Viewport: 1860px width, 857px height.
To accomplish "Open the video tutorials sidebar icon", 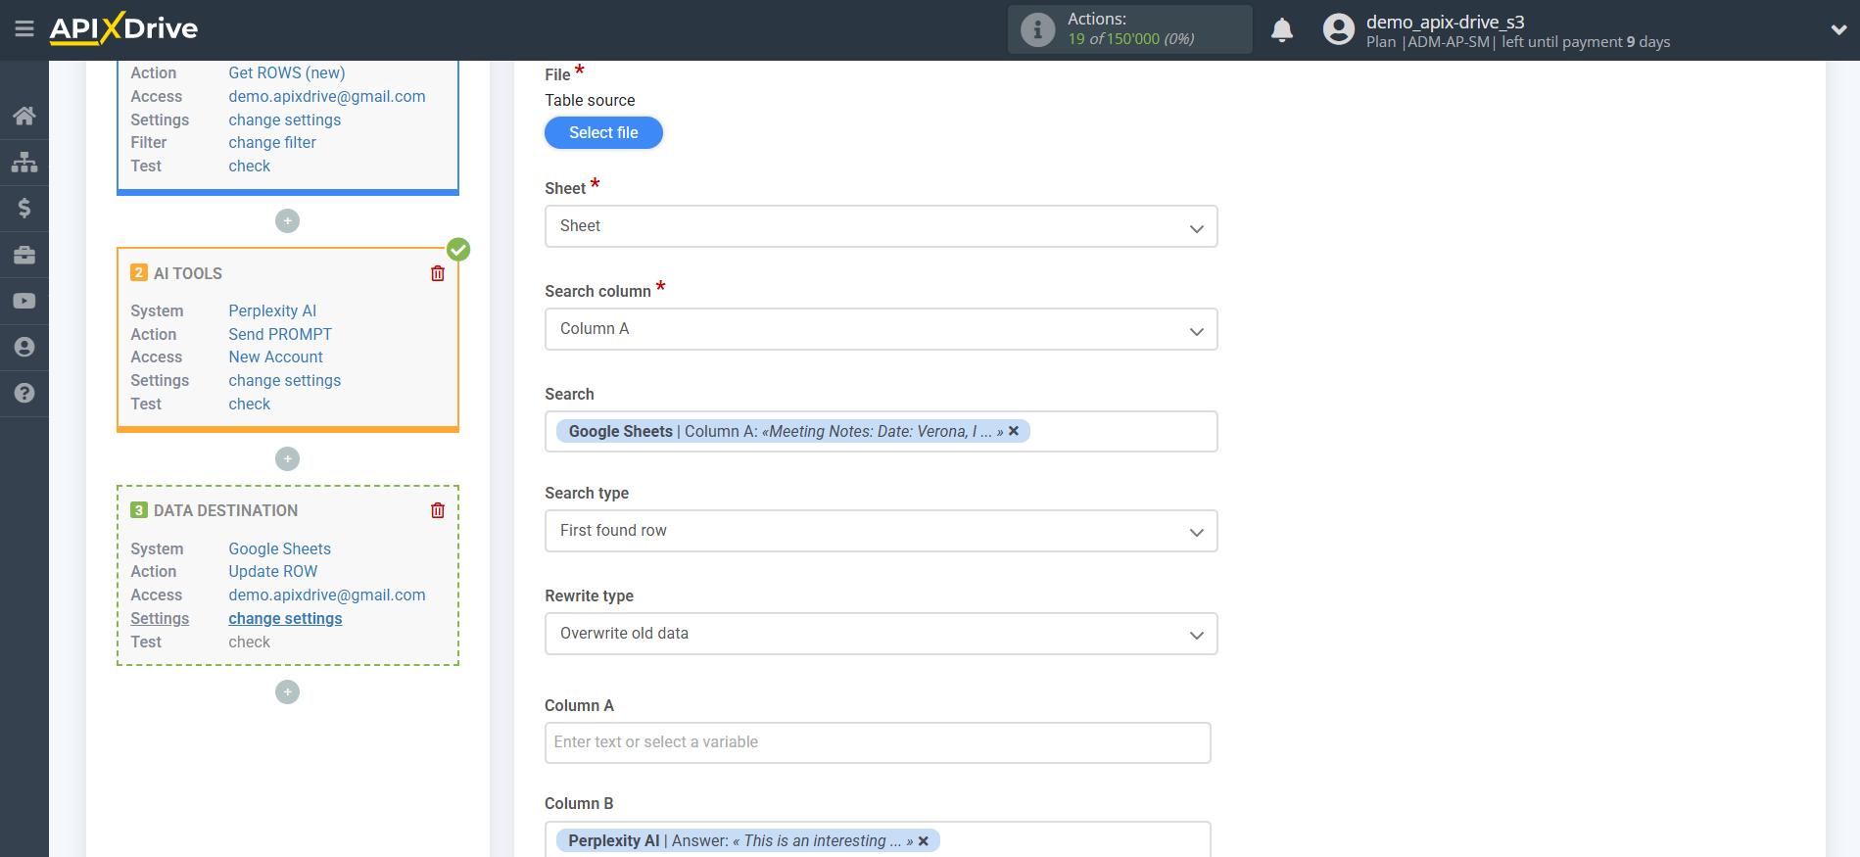I will (x=24, y=301).
